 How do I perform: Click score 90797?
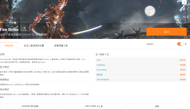coord(183,70)
